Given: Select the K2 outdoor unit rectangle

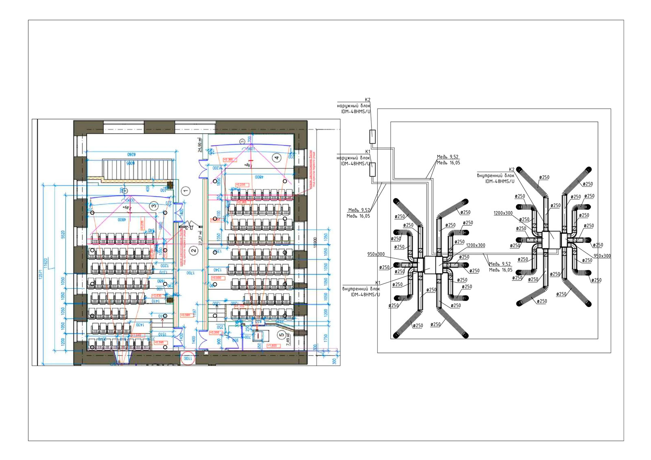Looking at the screenshot, I should (x=372, y=136).
